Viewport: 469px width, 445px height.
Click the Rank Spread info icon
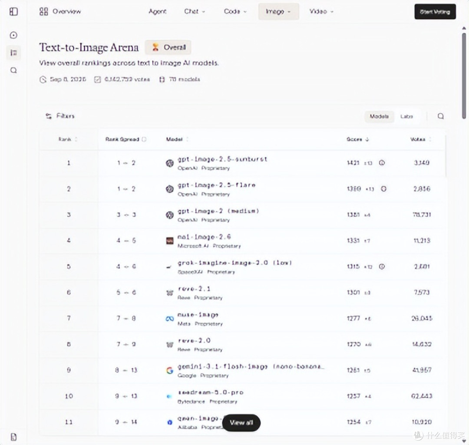point(144,139)
